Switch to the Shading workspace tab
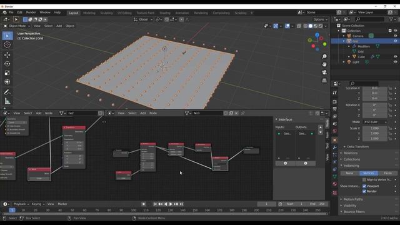400x225 pixels. [x=165, y=12]
